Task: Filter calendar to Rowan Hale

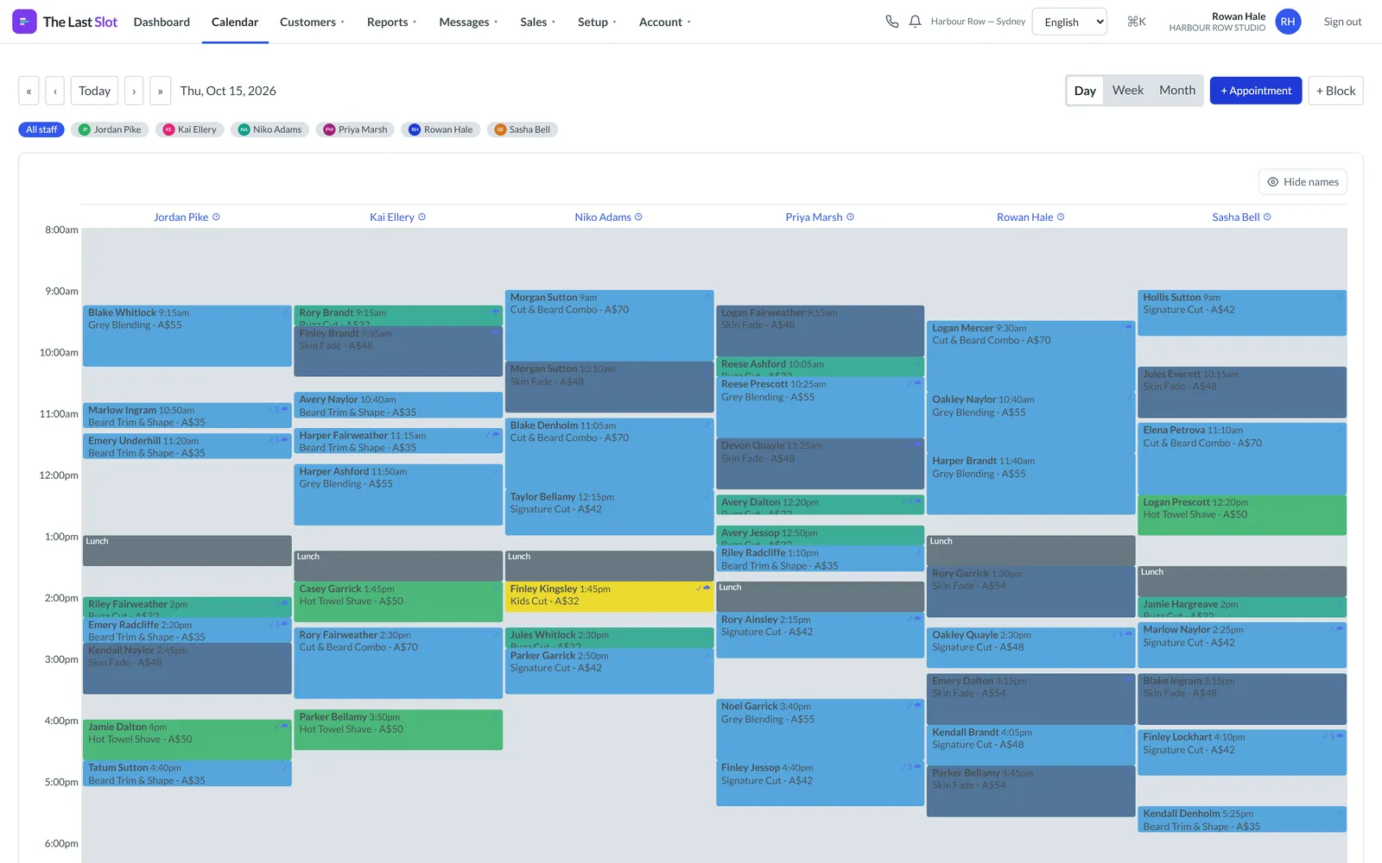Action: coord(441,129)
